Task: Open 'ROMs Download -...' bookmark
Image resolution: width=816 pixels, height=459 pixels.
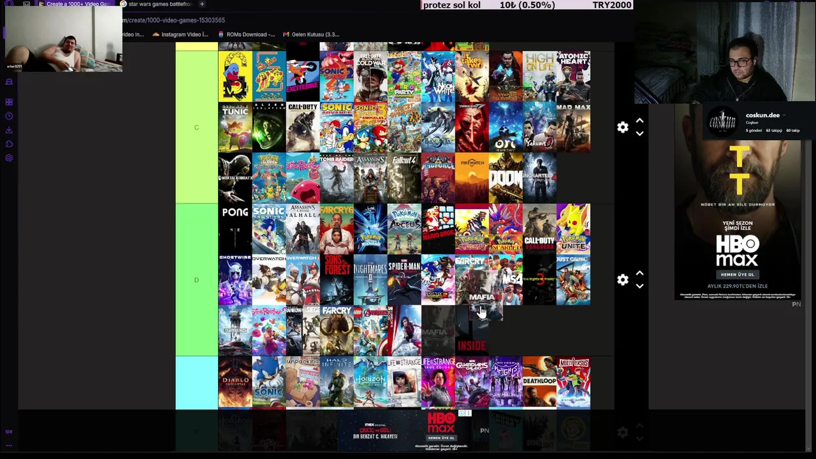Action: (x=246, y=34)
